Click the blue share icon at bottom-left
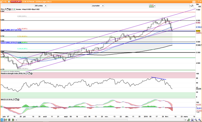Viewport: 202px width, 122px height. [x=2, y=120]
